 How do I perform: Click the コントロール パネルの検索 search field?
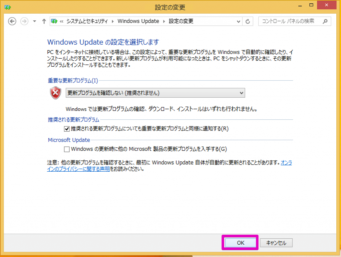295,21
